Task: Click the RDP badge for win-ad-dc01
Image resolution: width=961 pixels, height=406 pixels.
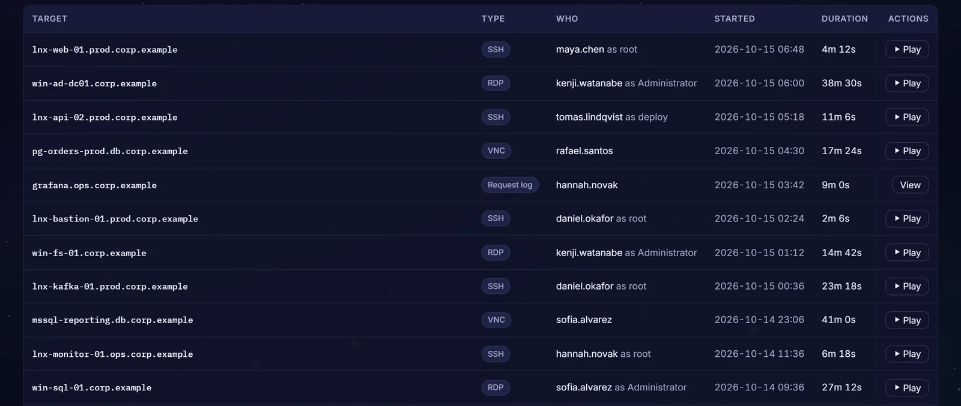Action: [x=496, y=83]
